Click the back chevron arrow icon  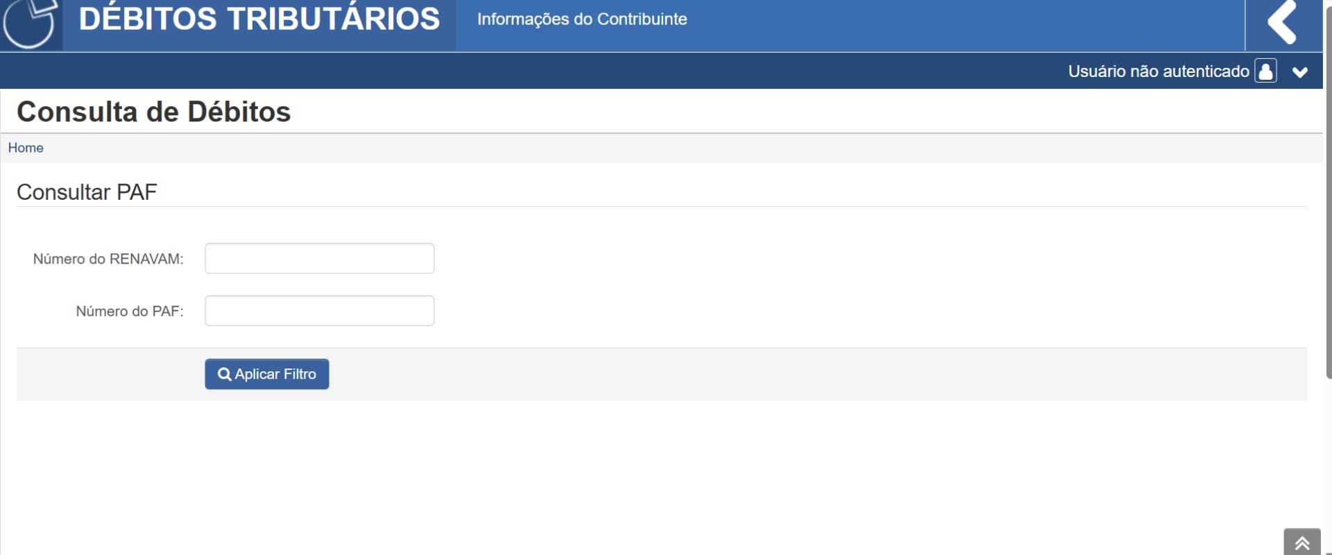1282,22
